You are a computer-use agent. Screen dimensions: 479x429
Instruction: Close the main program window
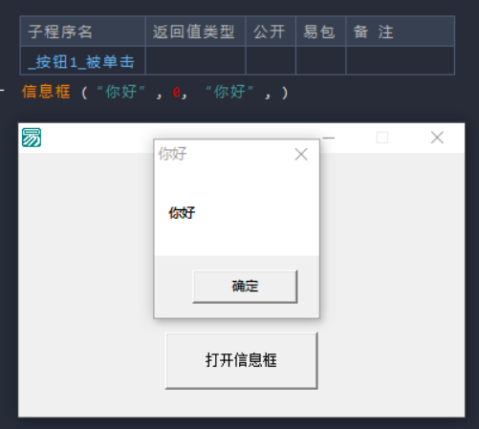437,138
